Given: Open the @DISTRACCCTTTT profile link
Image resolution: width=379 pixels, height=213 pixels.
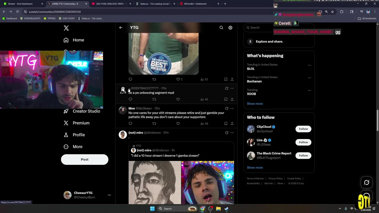Looking at the screenshot, I should tap(145, 88).
